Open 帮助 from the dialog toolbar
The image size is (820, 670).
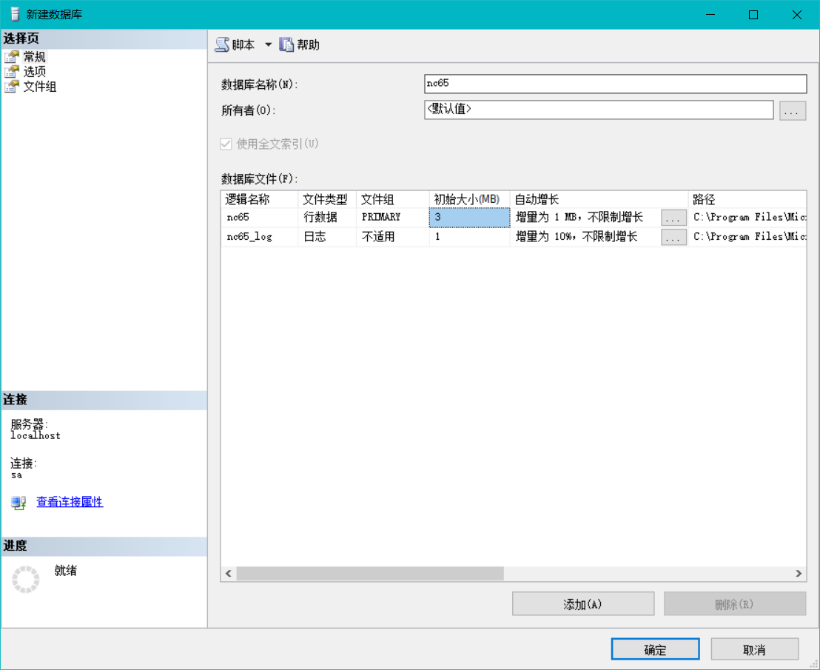click(x=299, y=44)
